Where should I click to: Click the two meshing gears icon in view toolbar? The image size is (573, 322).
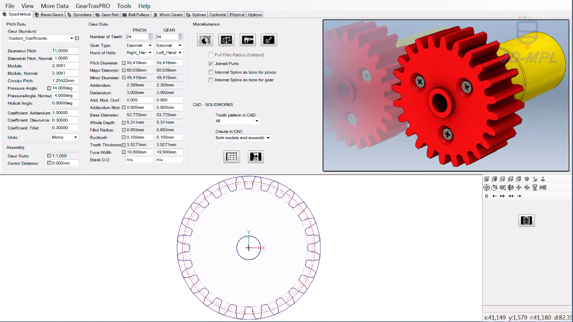click(543, 187)
